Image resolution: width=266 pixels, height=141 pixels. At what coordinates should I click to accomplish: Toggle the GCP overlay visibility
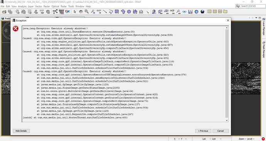(x=42, y=12)
